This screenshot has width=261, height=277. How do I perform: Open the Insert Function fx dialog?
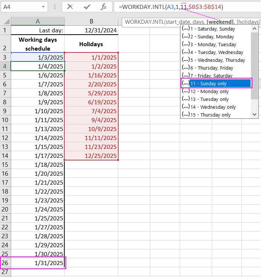(x=103, y=7)
